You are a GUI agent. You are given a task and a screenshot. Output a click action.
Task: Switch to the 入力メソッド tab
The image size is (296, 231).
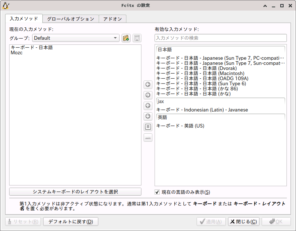(x=24, y=19)
